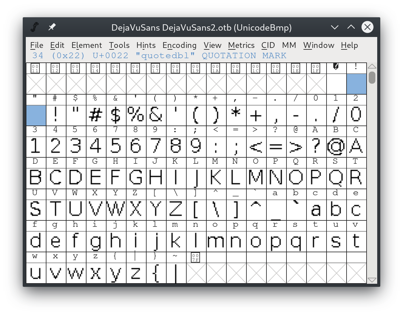Open the View menu
Viewport: 403px width, 315px height.
tap(212, 45)
